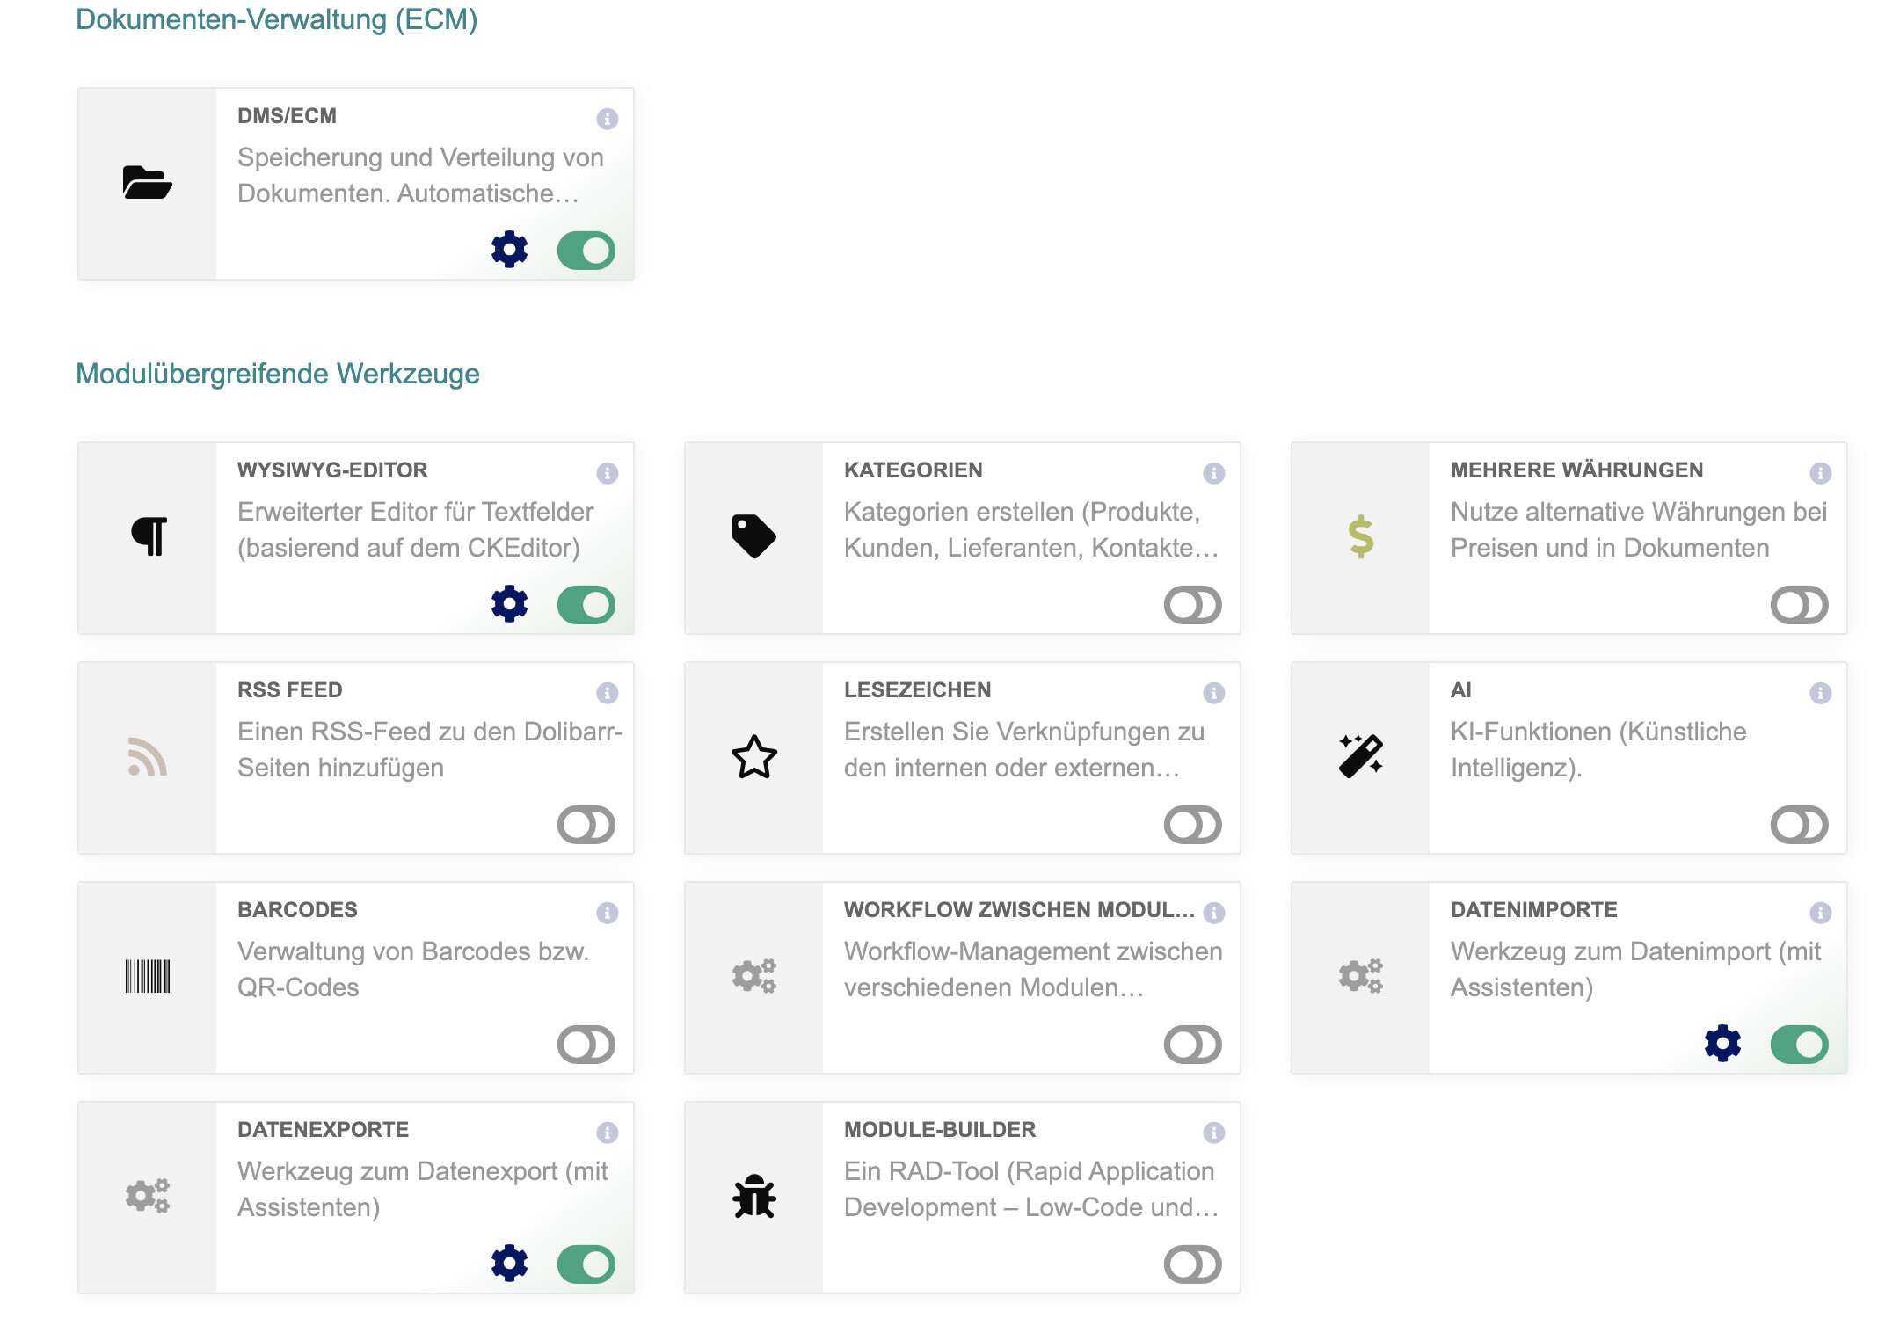Click the Datenimporte gears icon
Viewport: 1878px width, 1326px height.
click(1361, 976)
